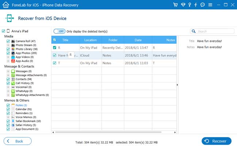Image resolution: width=237 pixels, height=148 pixels.
Task: Click the Safari History icon
Action: click(x=13, y=125)
